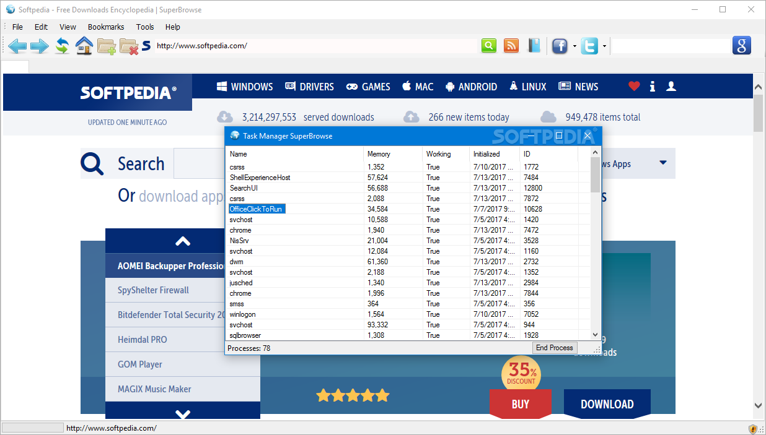Click the blue DOWNLOAD button
Image resolution: width=766 pixels, height=435 pixels.
(x=607, y=404)
